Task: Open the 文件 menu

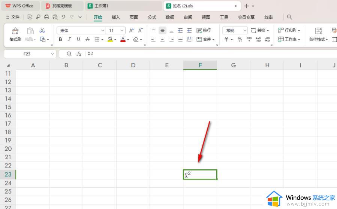Action: tap(13, 17)
